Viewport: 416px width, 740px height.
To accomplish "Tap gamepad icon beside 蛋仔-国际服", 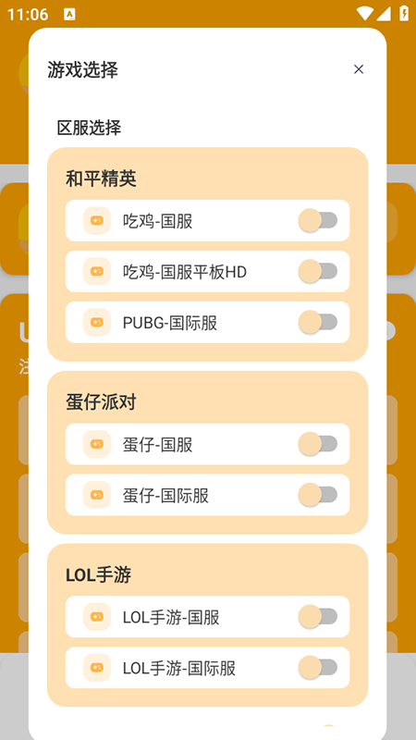I will [97, 495].
